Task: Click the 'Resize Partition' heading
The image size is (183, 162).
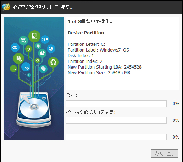Action: (x=86, y=33)
